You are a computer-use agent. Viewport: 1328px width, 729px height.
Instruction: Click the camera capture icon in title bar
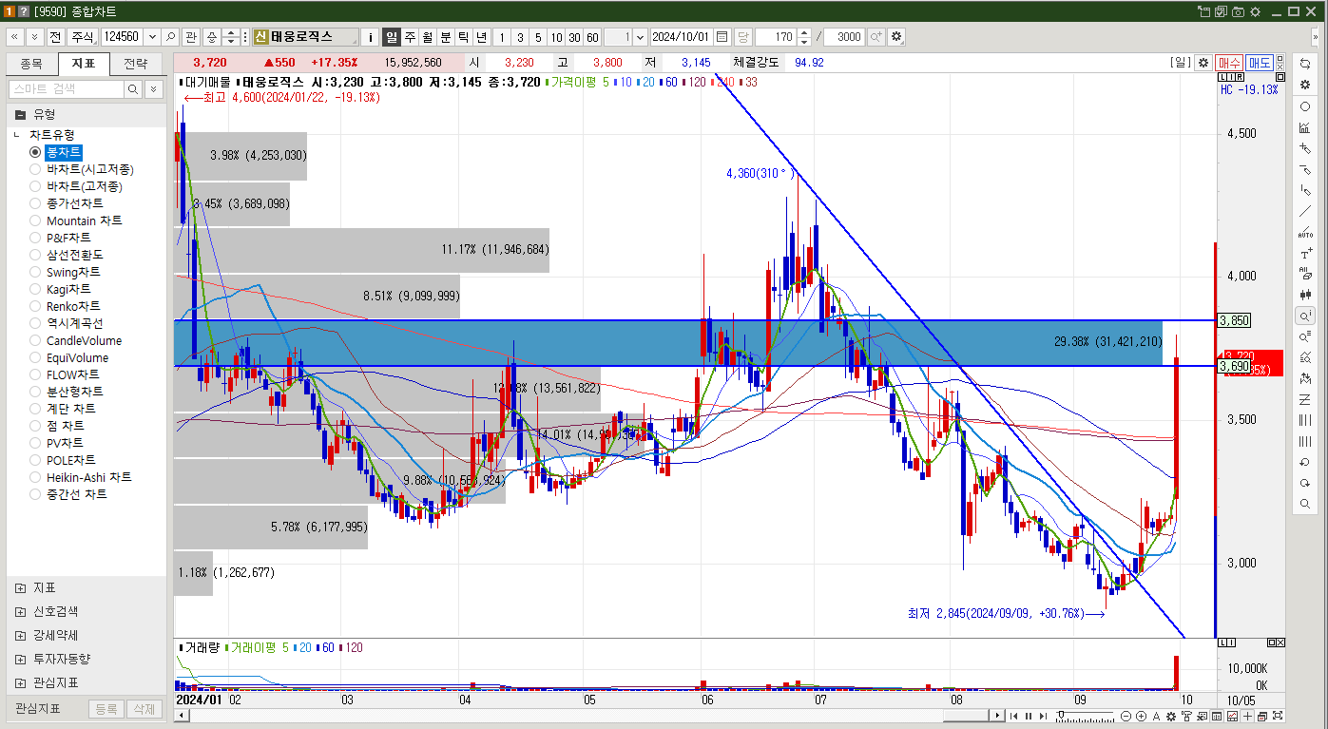pos(1238,11)
